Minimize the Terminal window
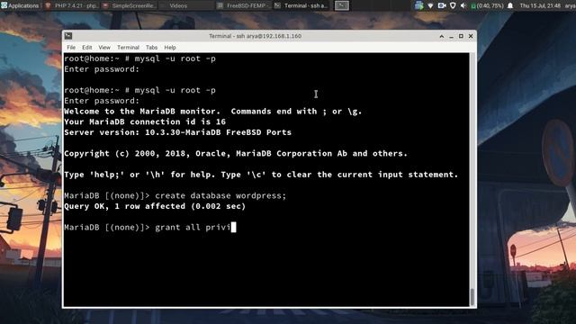 (451, 36)
